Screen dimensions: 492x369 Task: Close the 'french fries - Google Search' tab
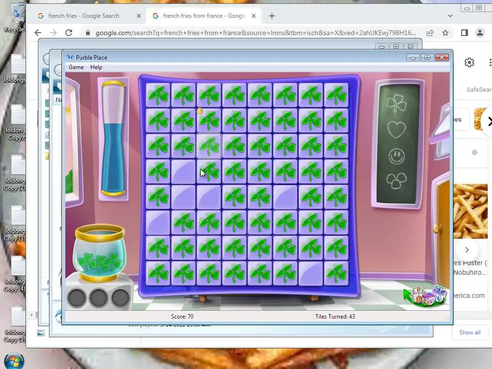[139, 16]
